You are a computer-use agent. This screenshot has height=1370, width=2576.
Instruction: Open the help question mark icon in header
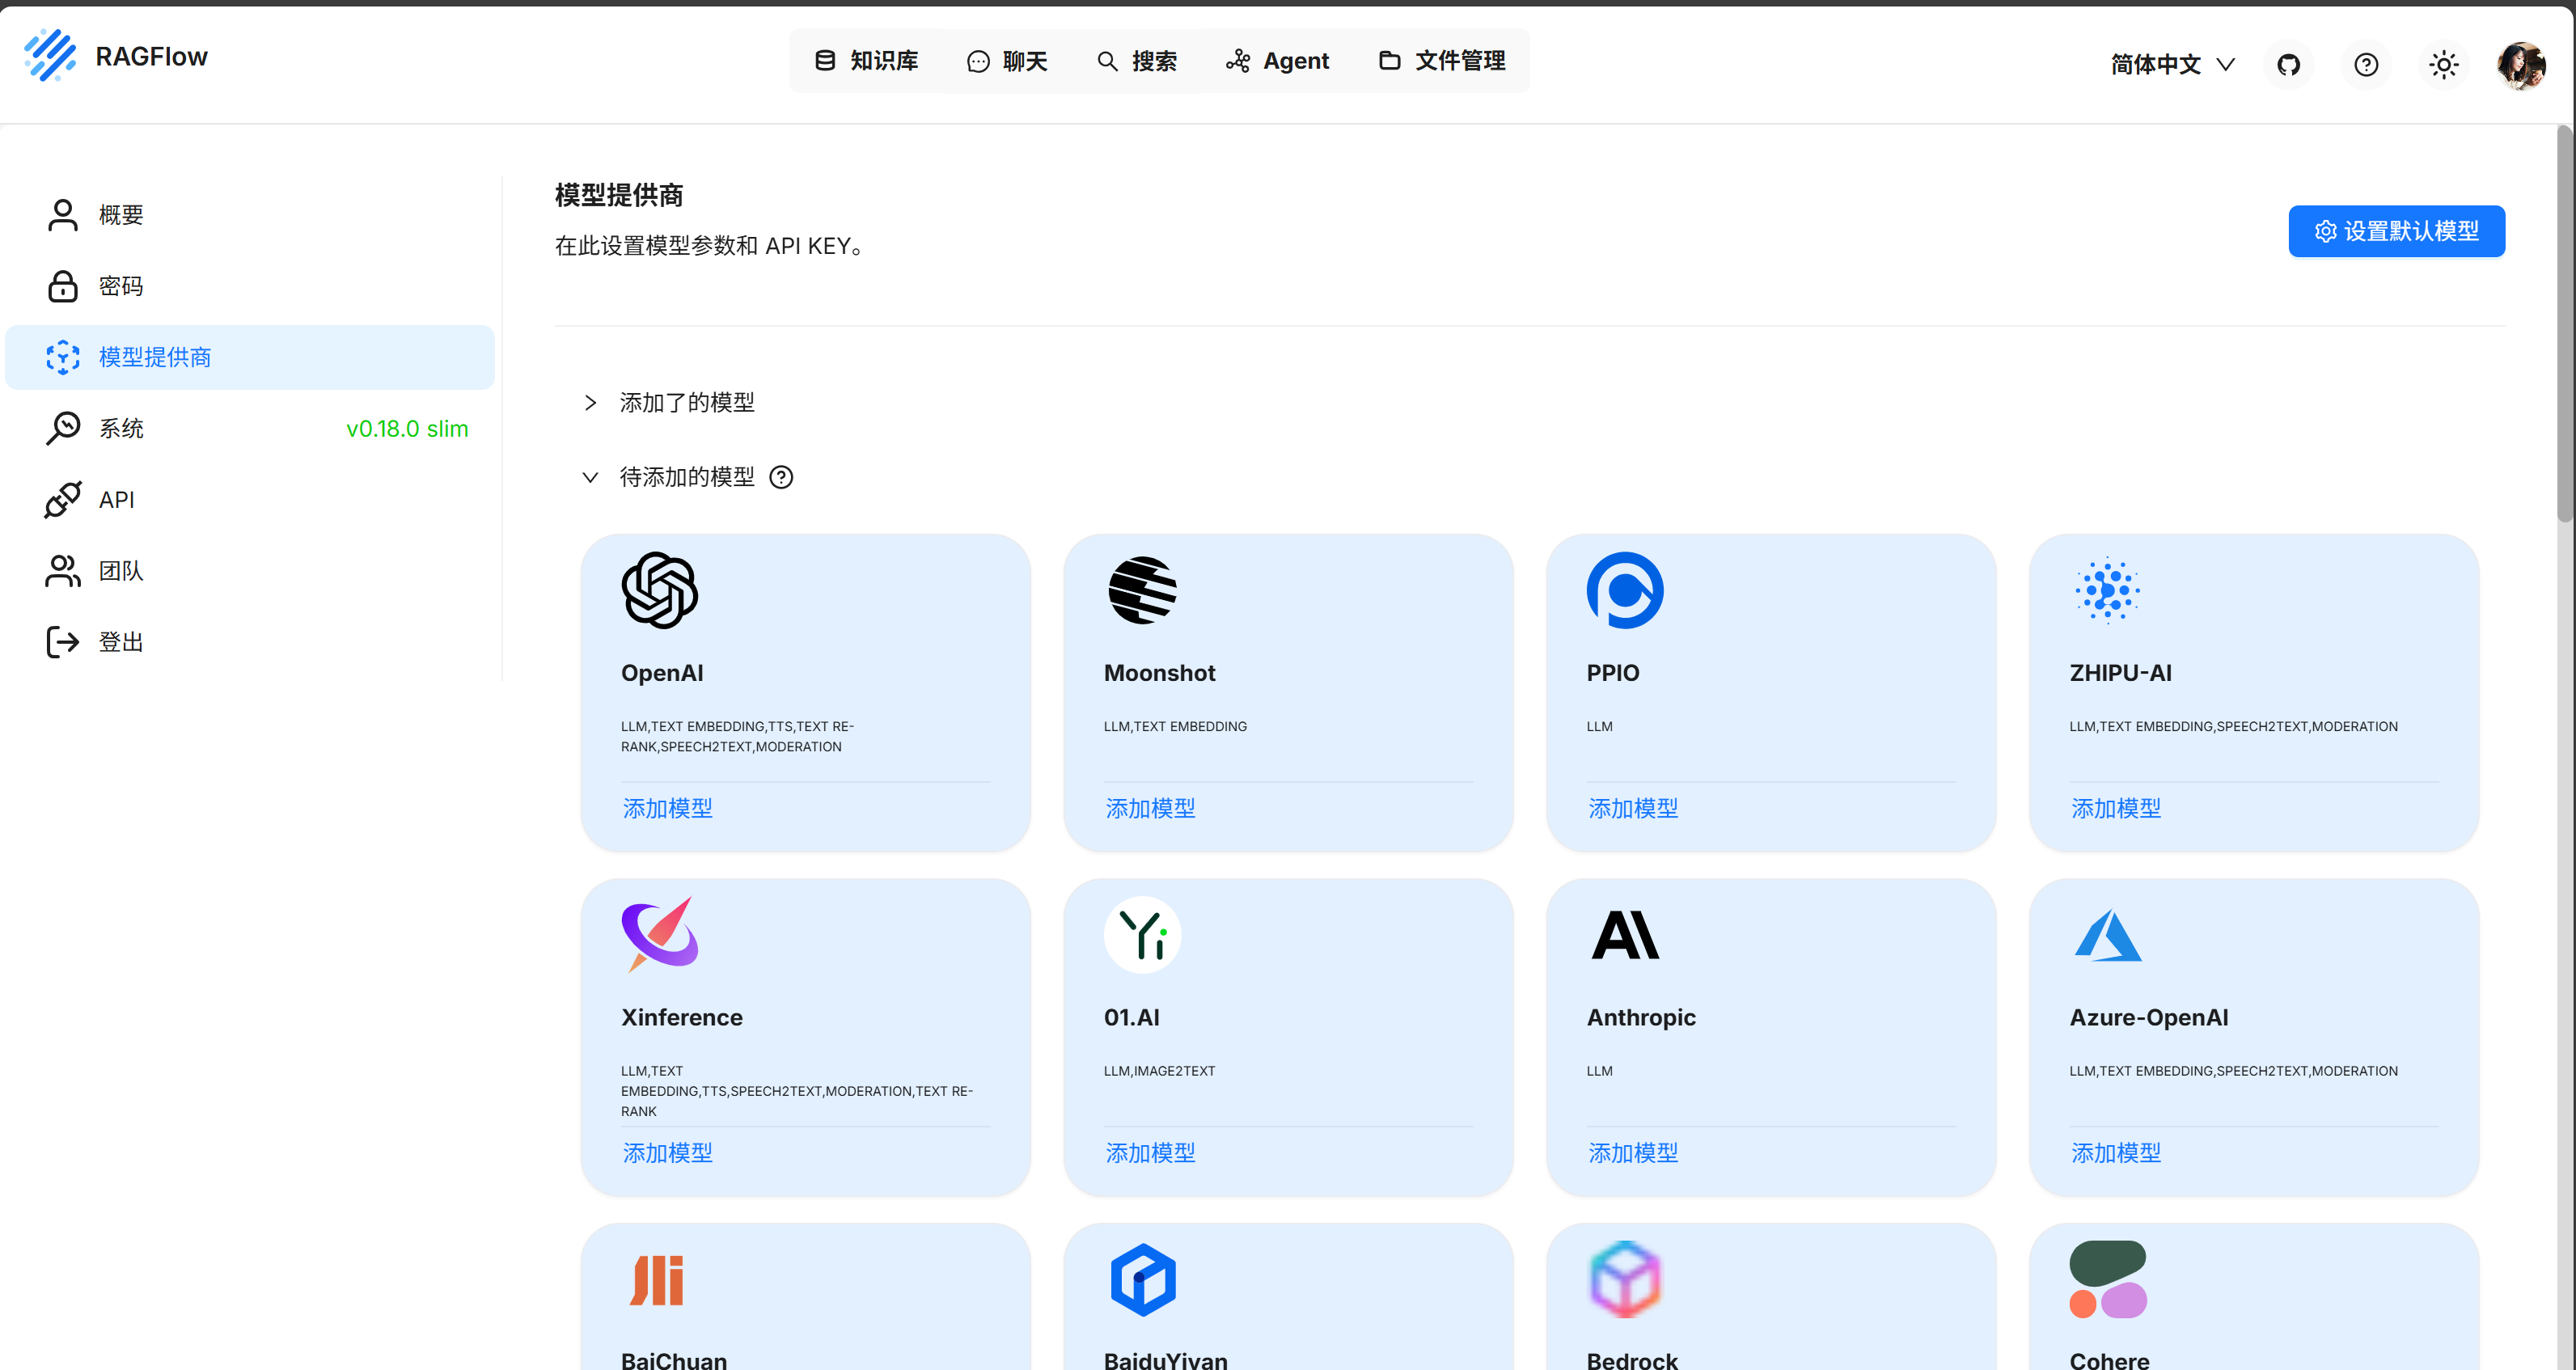pyautogui.click(x=2366, y=65)
